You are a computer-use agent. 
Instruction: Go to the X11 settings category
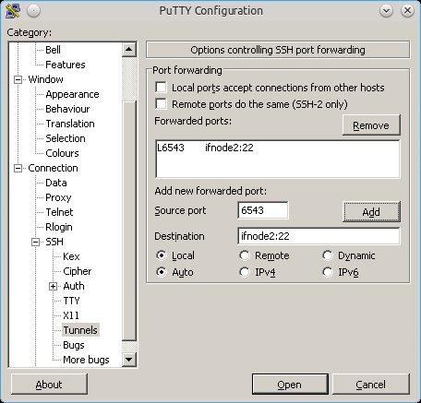click(x=71, y=315)
